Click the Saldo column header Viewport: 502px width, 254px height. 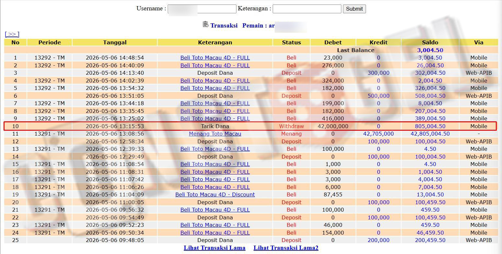point(430,42)
